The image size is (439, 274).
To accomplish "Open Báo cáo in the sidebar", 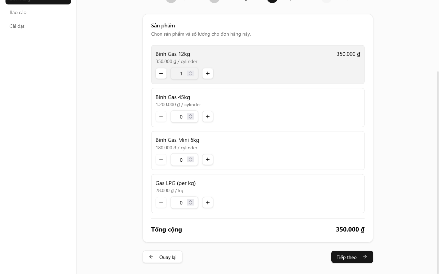I will [18, 12].
